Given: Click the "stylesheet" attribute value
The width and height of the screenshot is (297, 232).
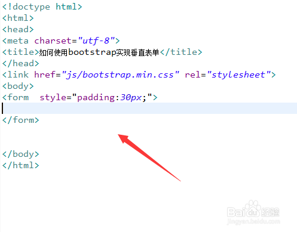Looking at the screenshot, I should [239, 75].
